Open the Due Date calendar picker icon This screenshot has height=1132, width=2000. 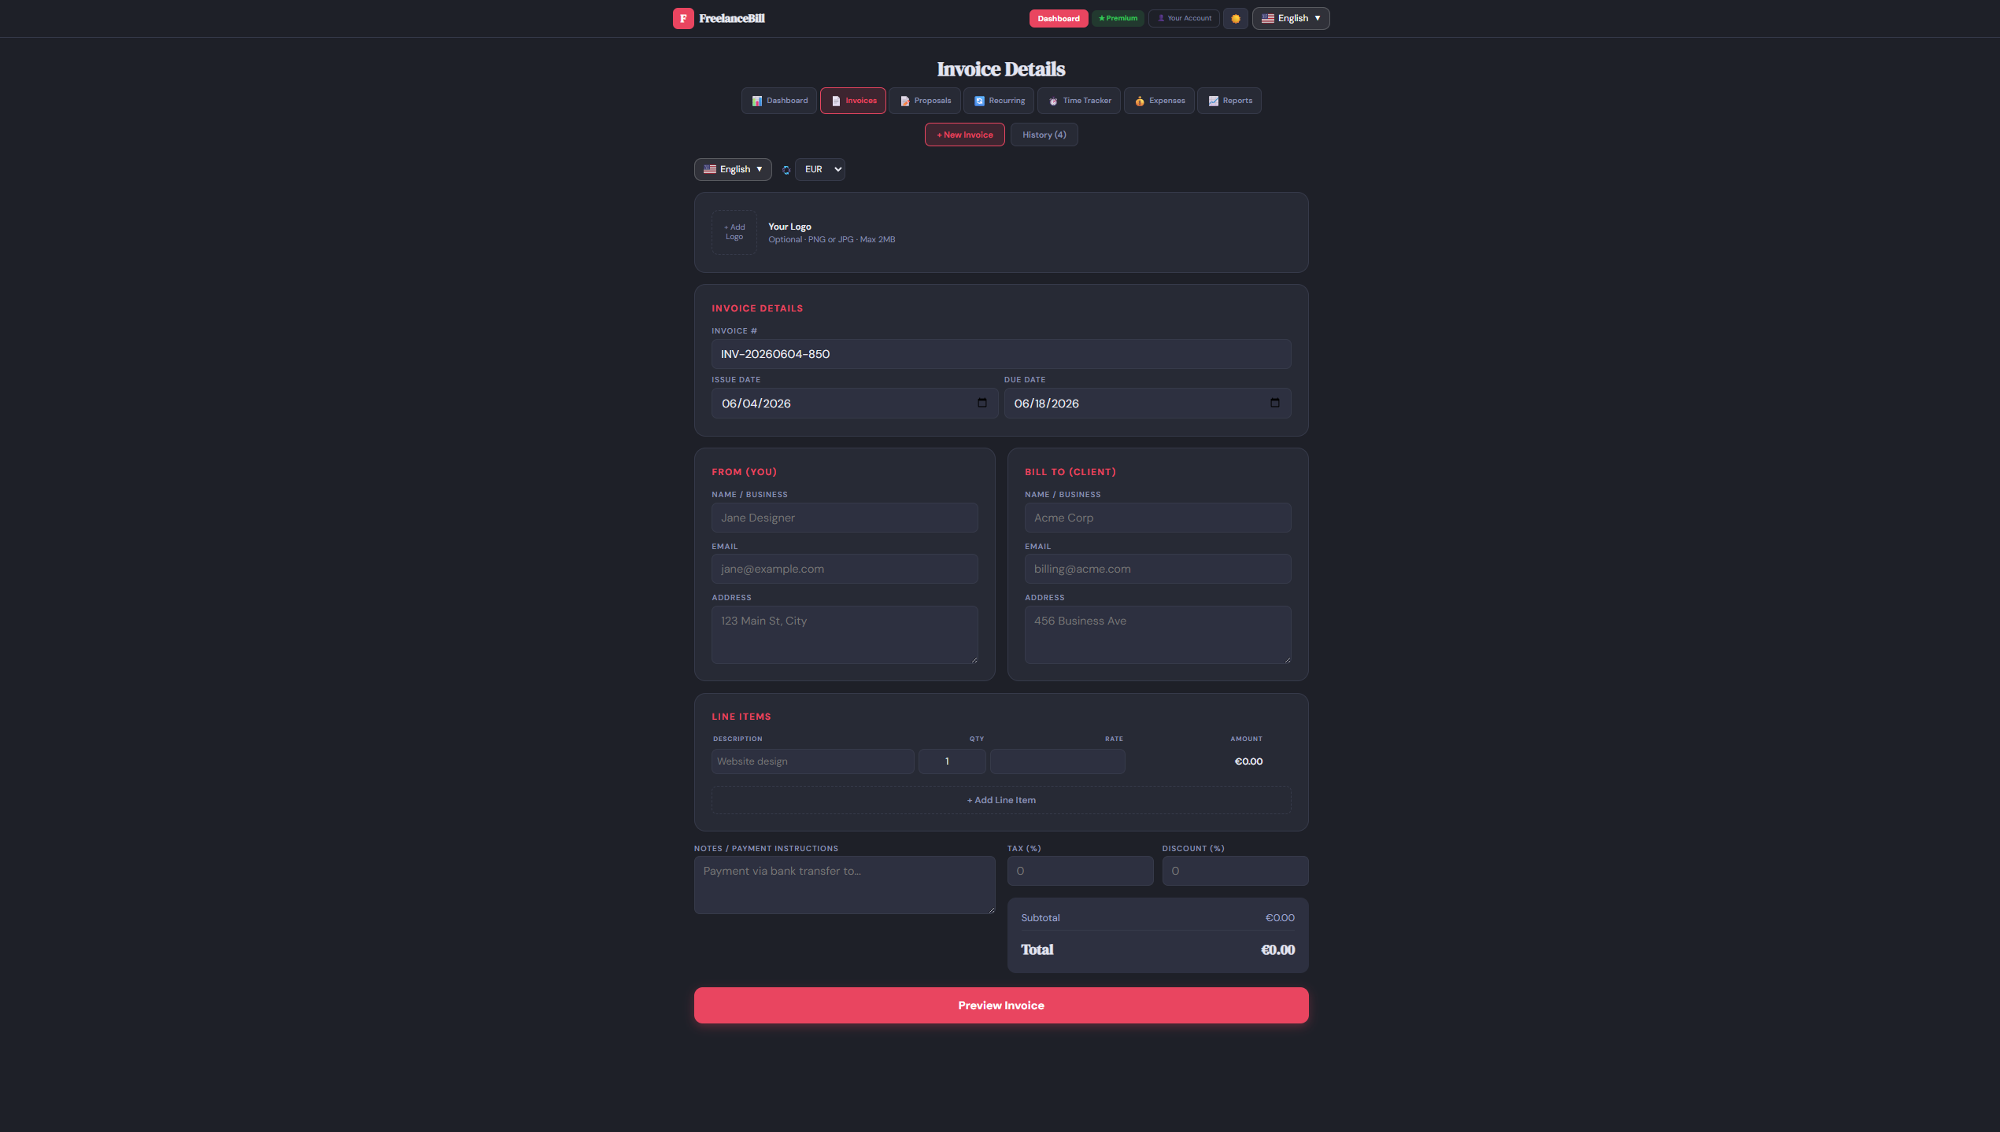tap(1274, 403)
